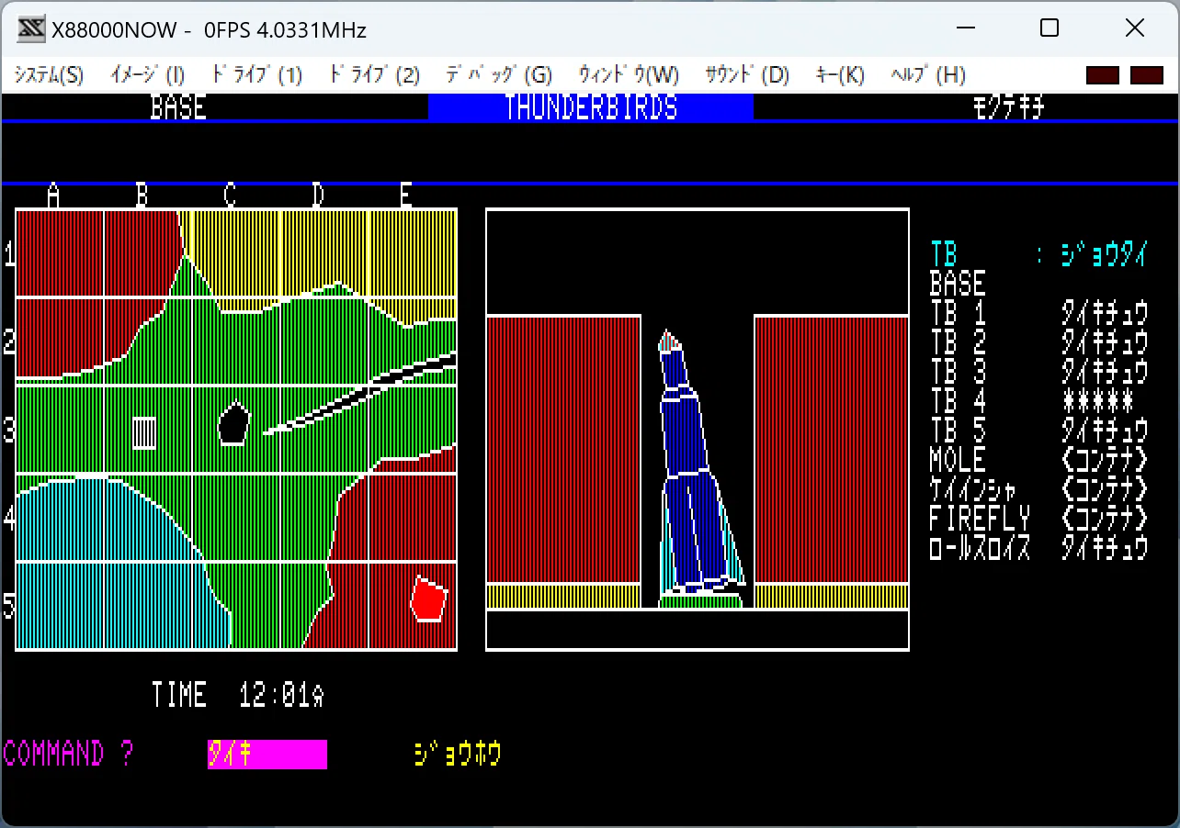Close the X88000NOW window

(x=1135, y=28)
